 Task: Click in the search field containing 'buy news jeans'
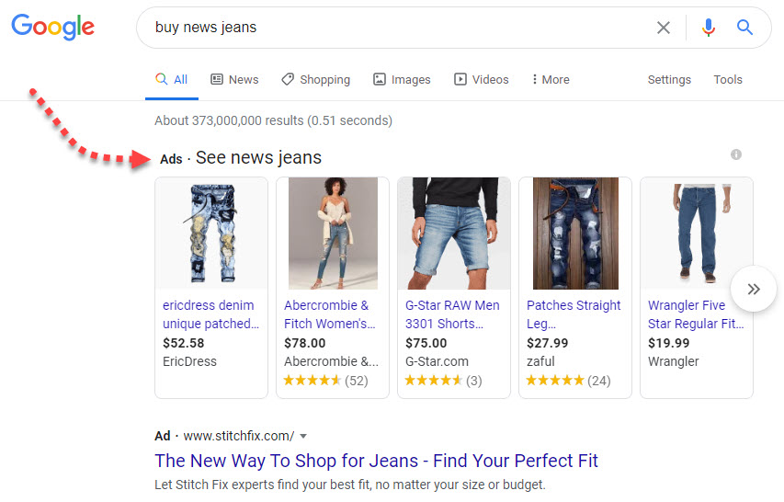[x=395, y=28]
